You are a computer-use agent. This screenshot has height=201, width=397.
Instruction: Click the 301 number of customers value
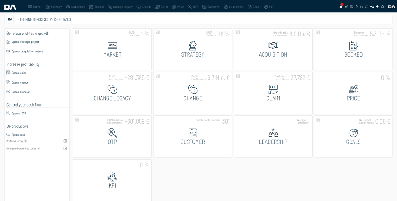[226, 121]
